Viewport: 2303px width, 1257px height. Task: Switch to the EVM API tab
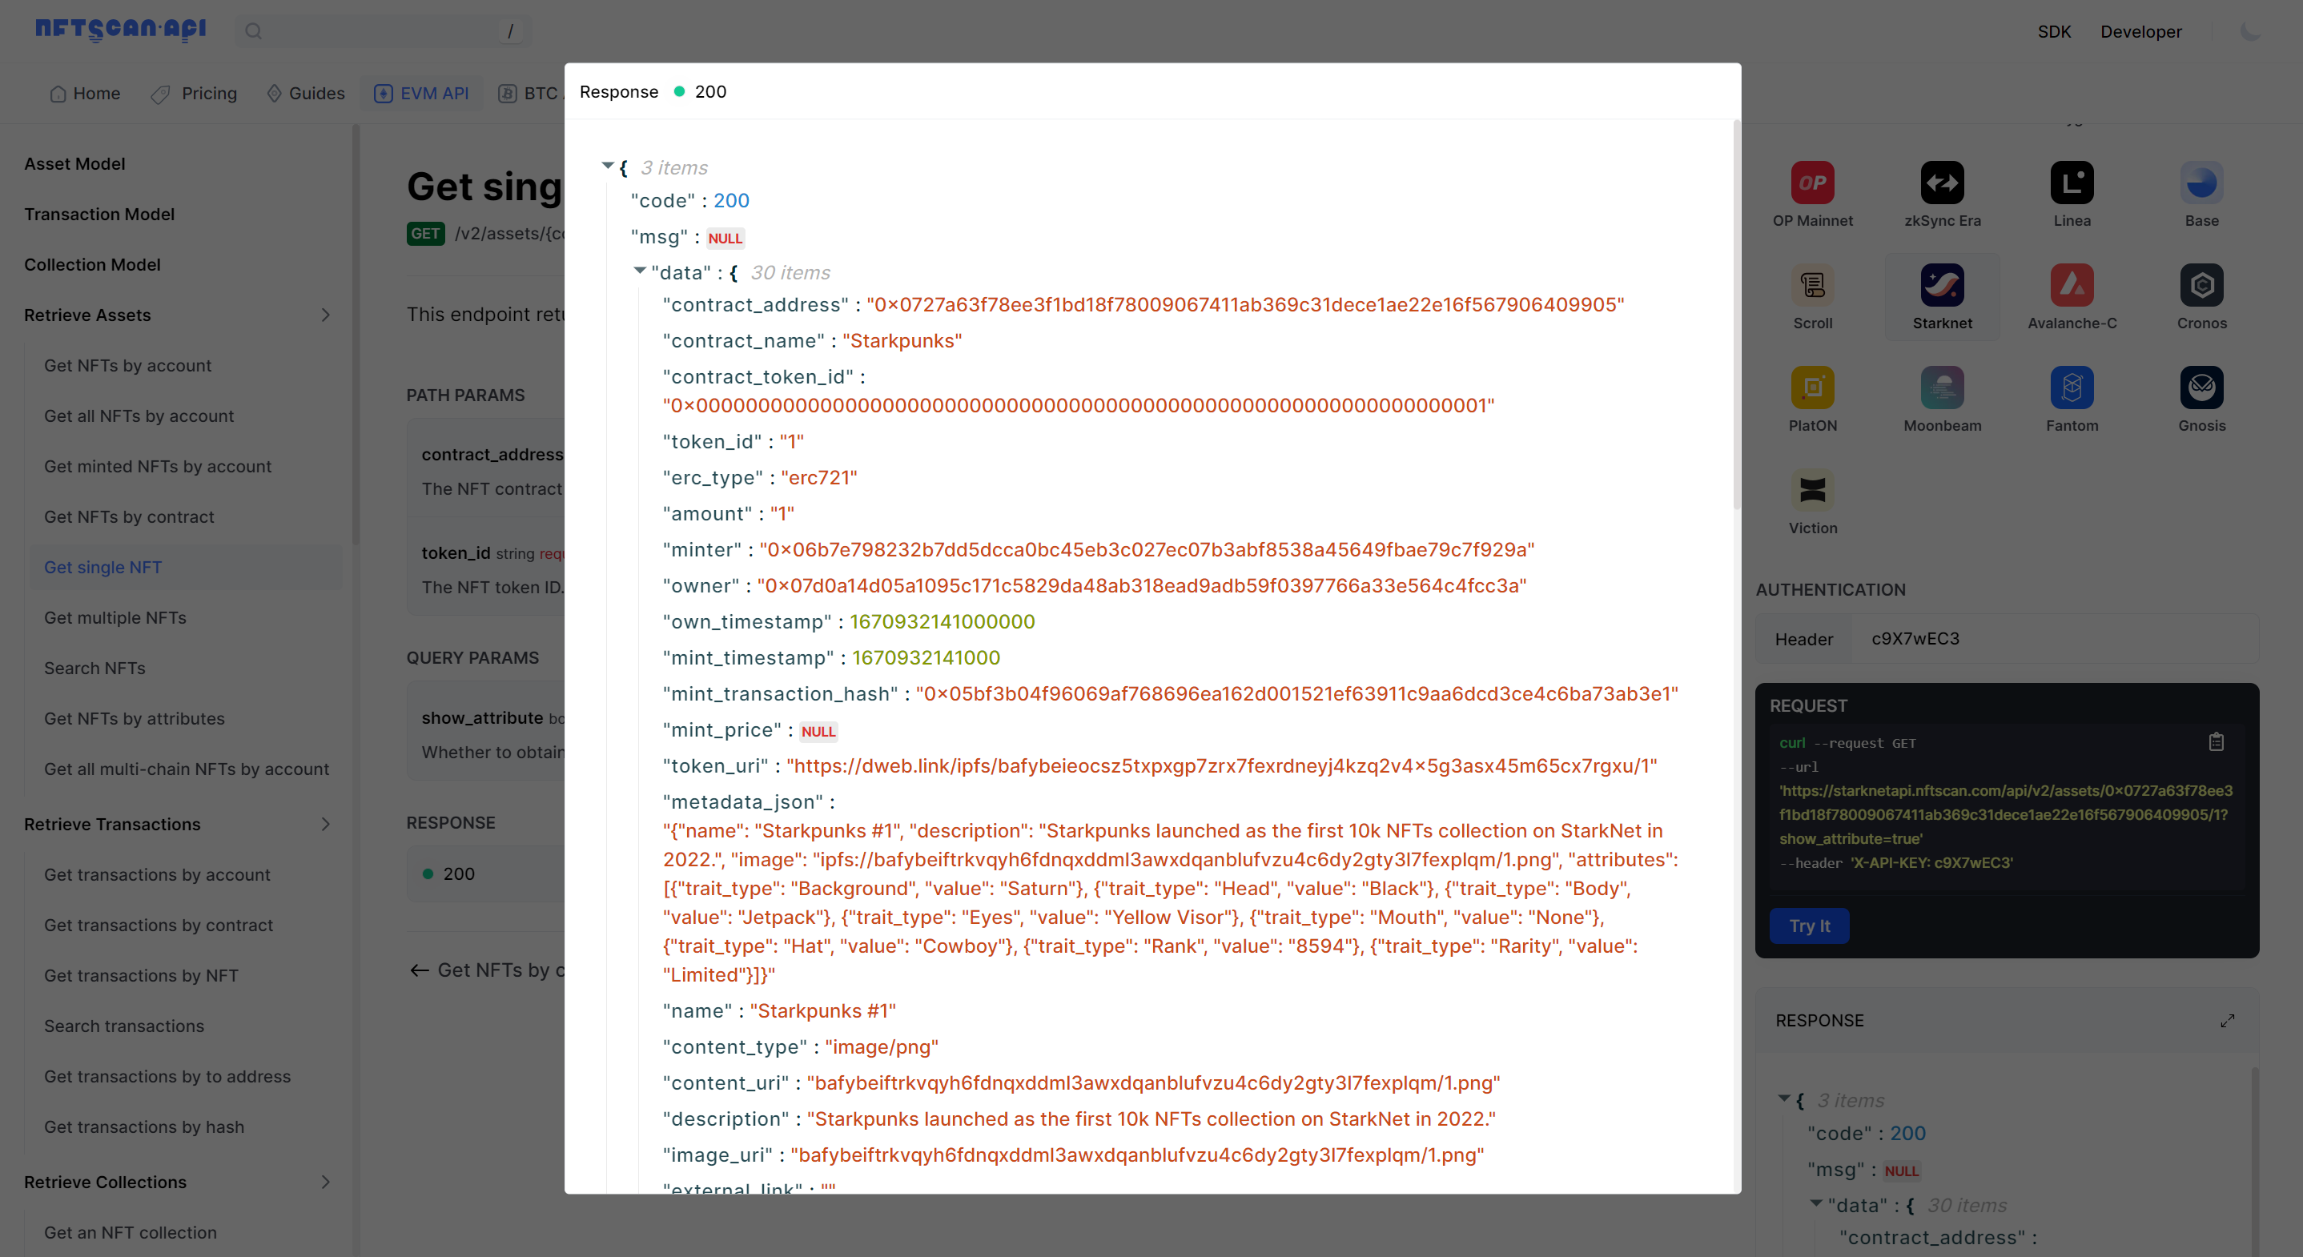pos(435,91)
